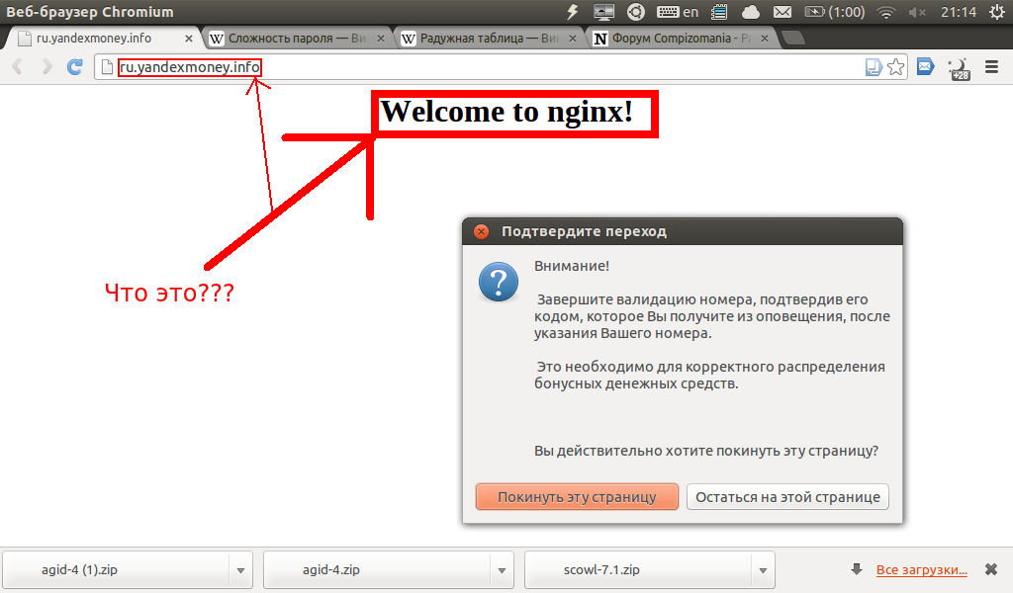Reload the page with the refresh icon
Image resolution: width=1013 pixels, height=593 pixels.
[x=74, y=67]
